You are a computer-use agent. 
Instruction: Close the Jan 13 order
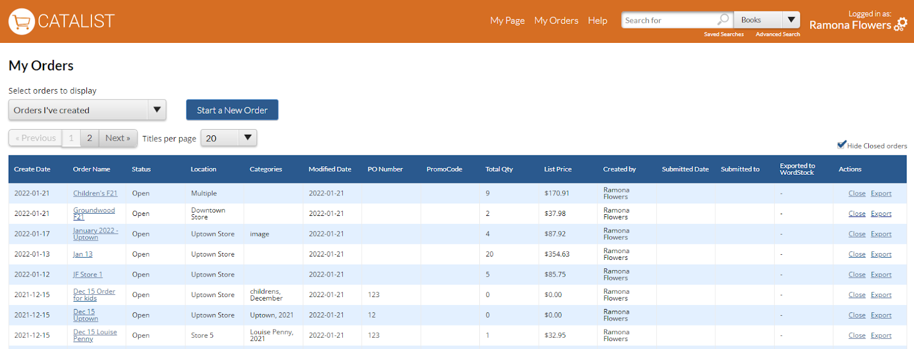[857, 254]
